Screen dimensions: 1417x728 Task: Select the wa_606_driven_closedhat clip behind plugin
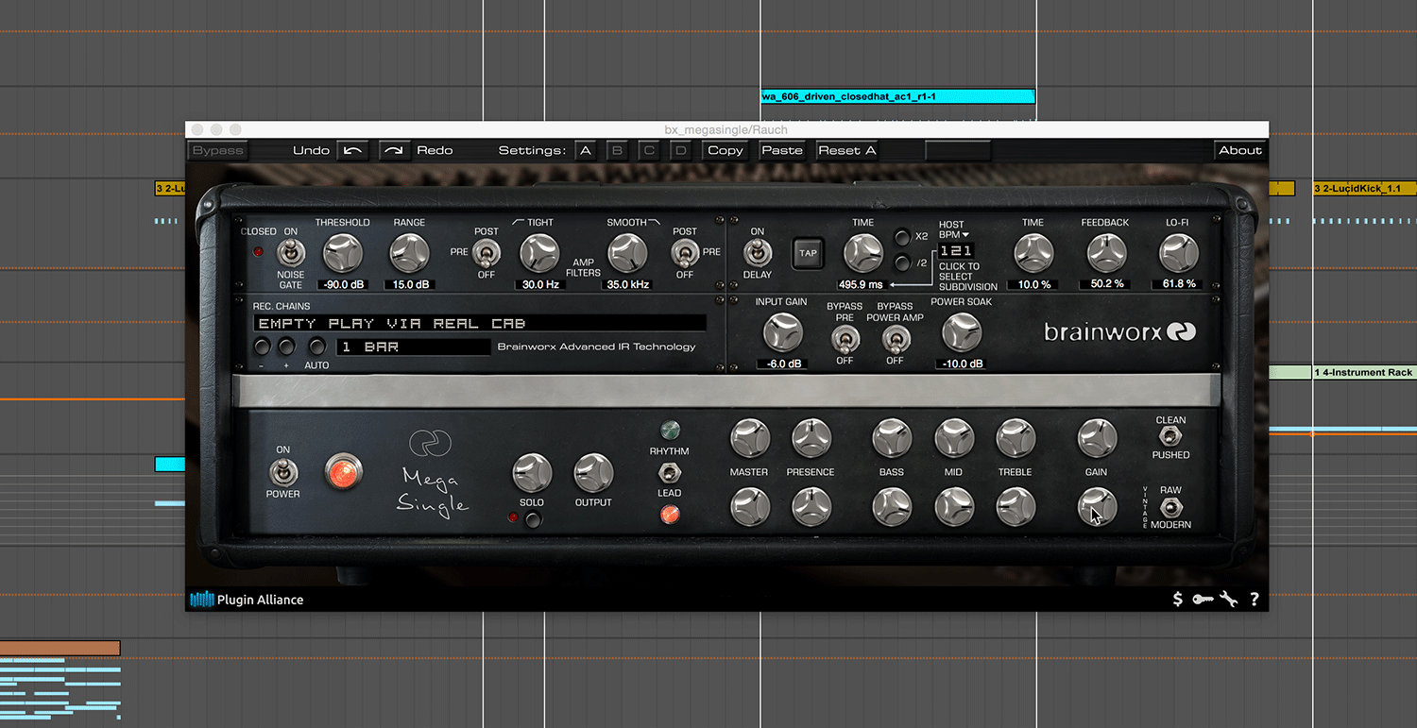[x=897, y=96]
